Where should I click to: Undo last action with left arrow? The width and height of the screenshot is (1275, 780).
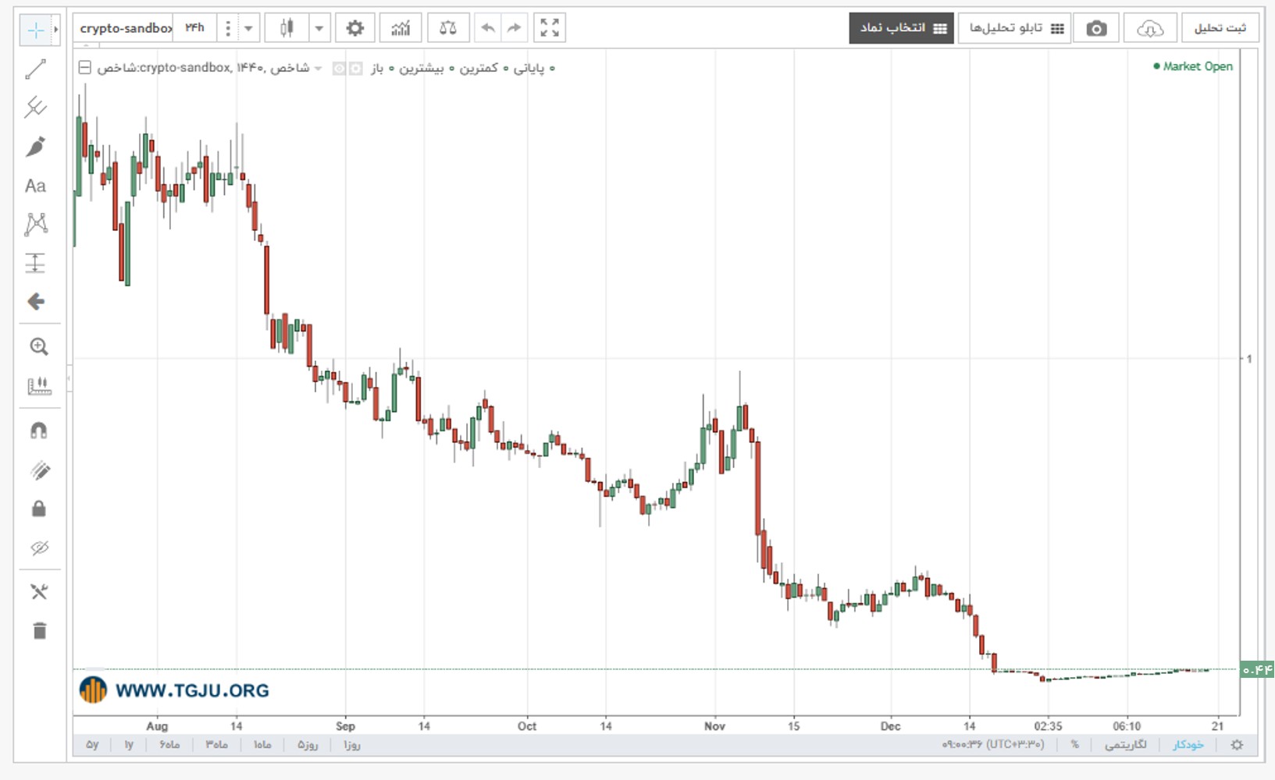488,28
